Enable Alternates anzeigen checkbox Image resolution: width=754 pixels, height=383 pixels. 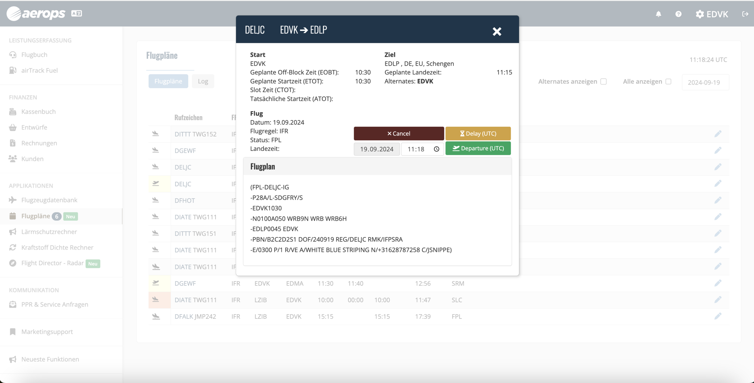[603, 81]
